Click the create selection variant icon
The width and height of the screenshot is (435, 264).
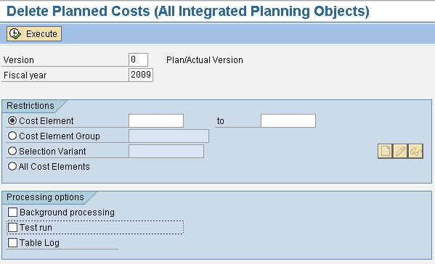[x=385, y=152]
